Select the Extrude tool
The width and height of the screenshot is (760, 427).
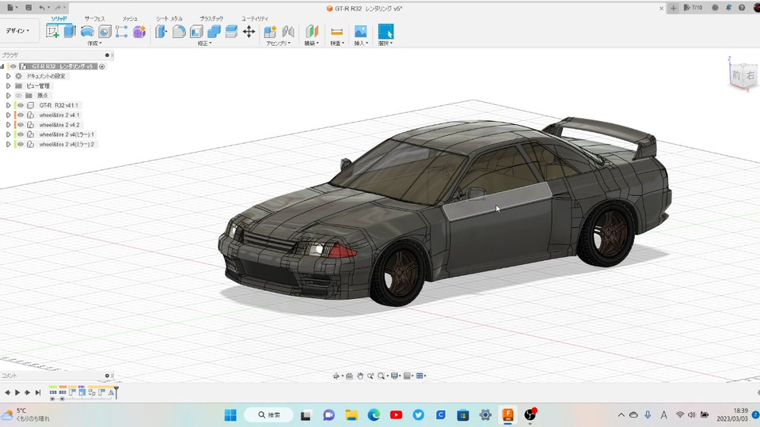tap(70, 32)
